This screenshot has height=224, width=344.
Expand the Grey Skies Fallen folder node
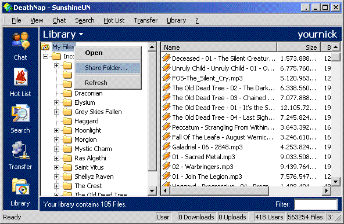pos(56,112)
